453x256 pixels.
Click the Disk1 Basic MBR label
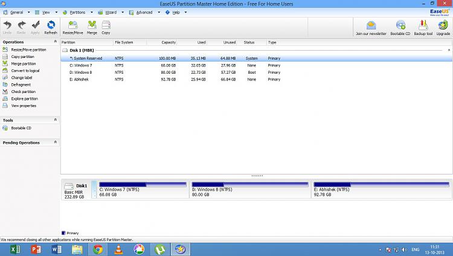tap(75, 190)
